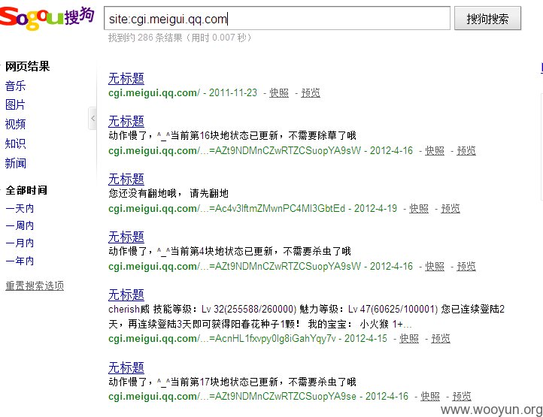
Task: Click 重置搜索选项 link
Action: tap(35, 286)
